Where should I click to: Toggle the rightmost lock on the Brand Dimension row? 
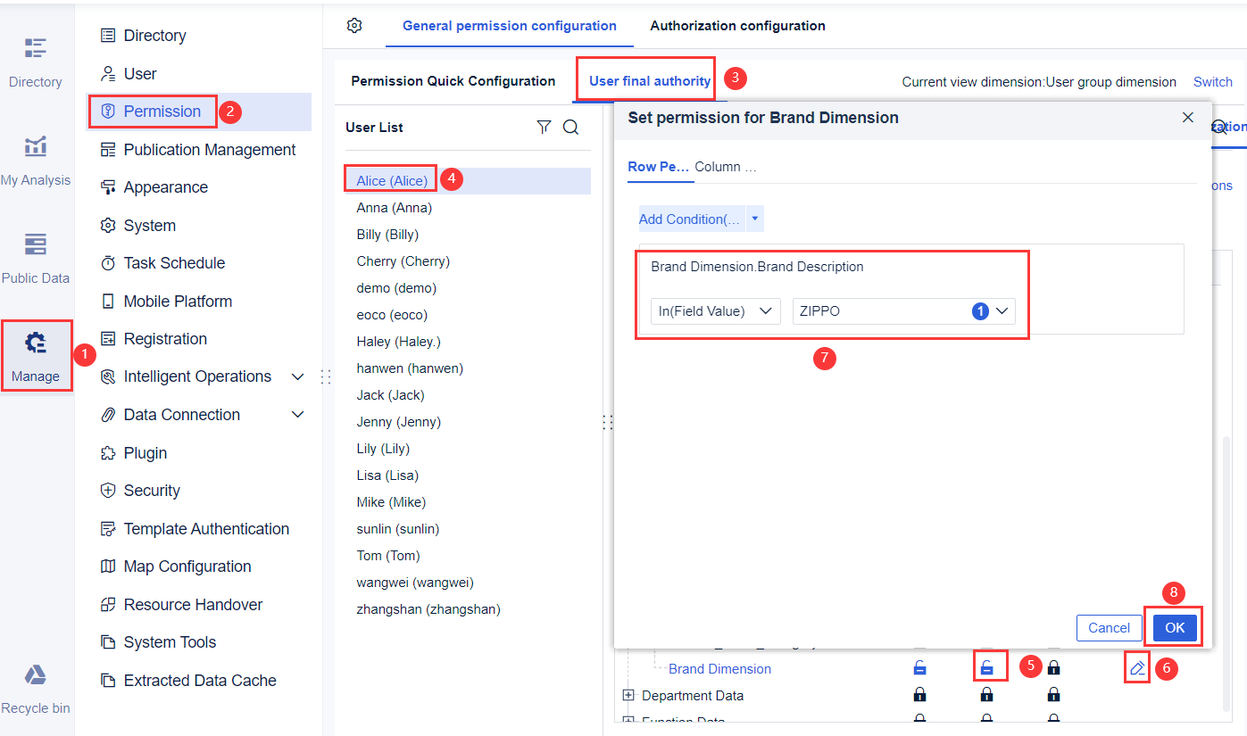tap(1053, 667)
